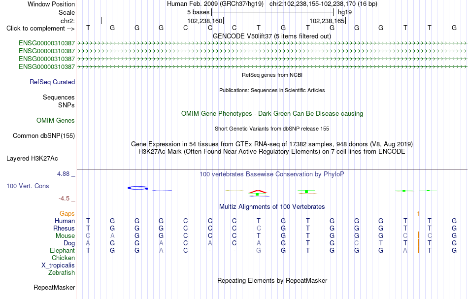Screen dimensions: 468x299
Task: Click the position label '102,238,165'
Action: tap(327, 21)
